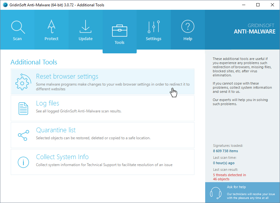Viewport: 280px width, 203px height.
Task: Click the Ask for help banner text
Action: 236,187
